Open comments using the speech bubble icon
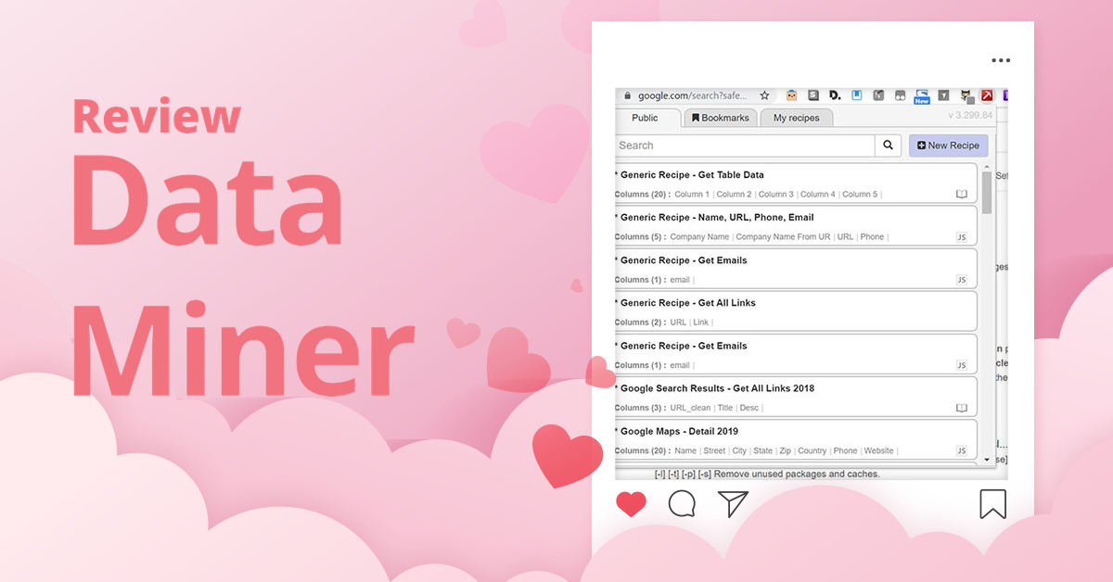 click(682, 505)
